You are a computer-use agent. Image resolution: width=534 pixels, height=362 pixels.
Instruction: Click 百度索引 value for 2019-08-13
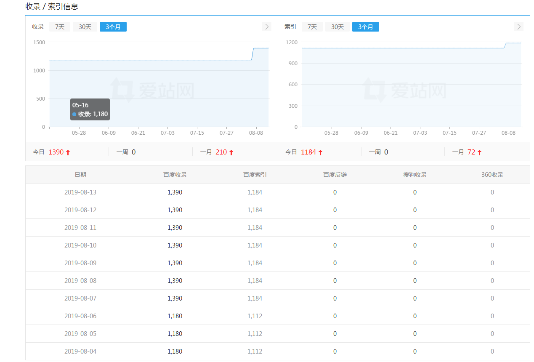(x=255, y=192)
